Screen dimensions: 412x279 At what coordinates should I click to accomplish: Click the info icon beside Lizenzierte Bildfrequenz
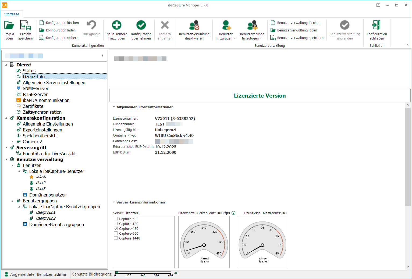[233, 213]
